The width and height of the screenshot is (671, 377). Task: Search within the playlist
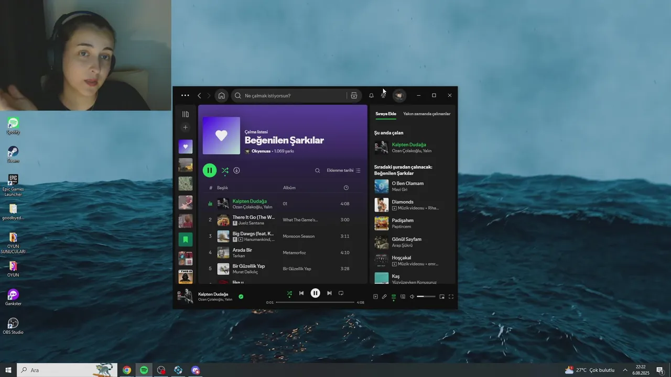pos(317,170)
